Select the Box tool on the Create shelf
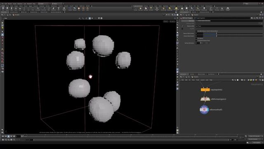This screenshot has width=264, height=149. [x=3, y=9]
